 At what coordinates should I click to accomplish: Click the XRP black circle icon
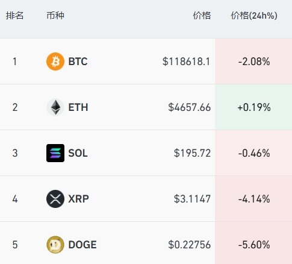55,199
